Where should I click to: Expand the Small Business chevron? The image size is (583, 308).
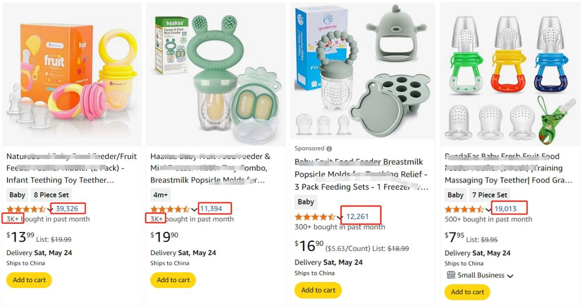point(510,276)
